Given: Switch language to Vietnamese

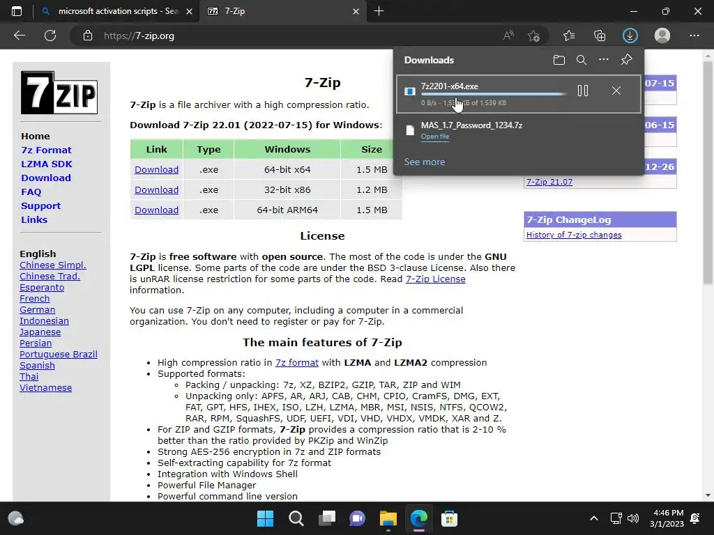Looking at the screenshot, I should [45, 387].
